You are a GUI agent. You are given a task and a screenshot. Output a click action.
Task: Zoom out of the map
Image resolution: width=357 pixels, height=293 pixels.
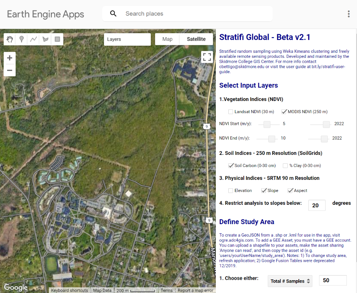click(10, 70)
